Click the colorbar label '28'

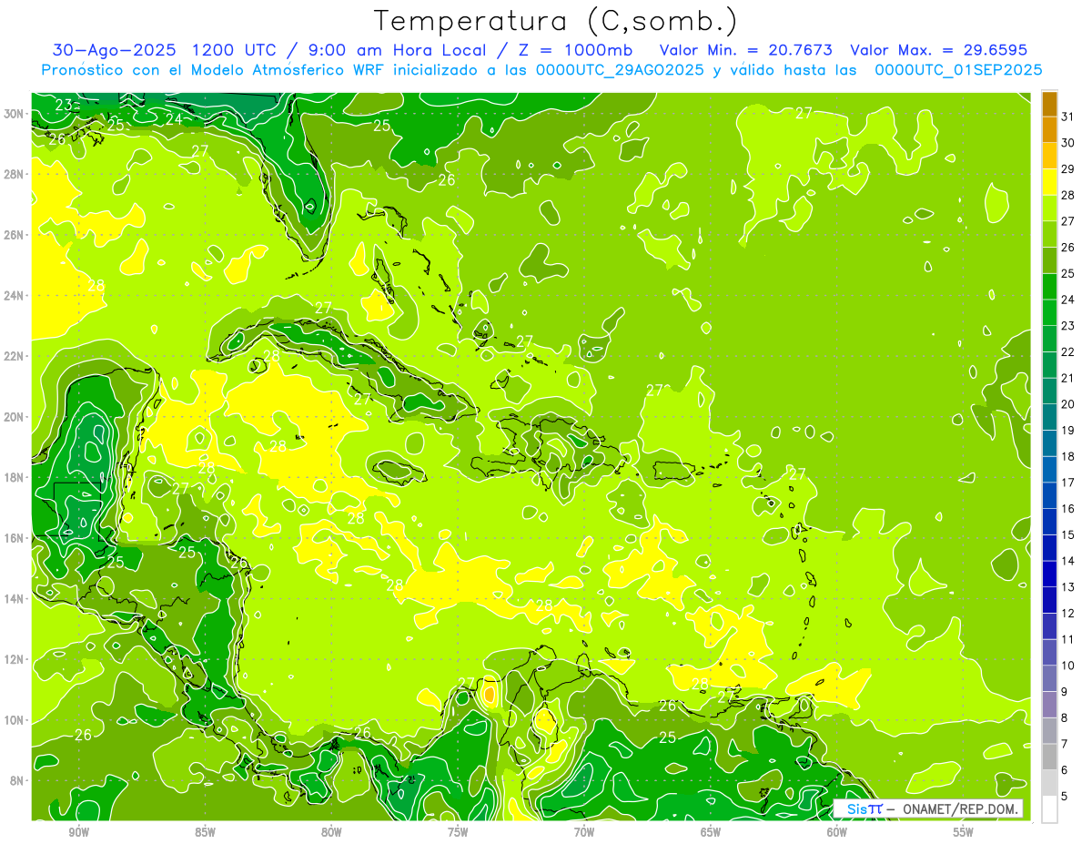(1068, 195)
